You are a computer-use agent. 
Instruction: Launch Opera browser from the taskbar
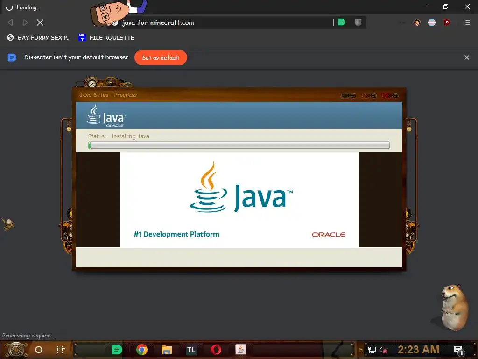216,350
